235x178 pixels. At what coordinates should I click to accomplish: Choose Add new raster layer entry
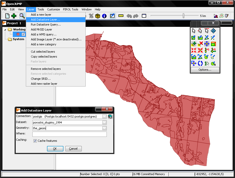pyautogui.click(x=56, y=84)
